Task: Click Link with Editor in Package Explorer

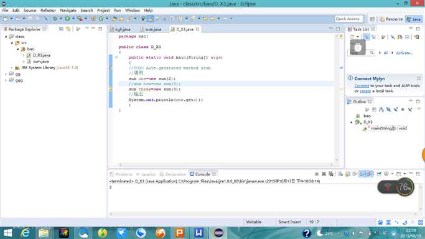Action: 68,29
